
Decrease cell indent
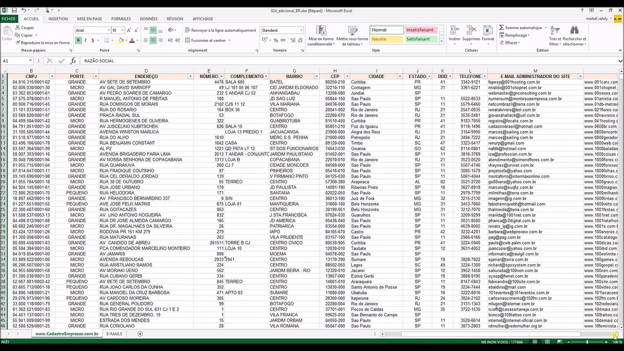tap(170, 40)
